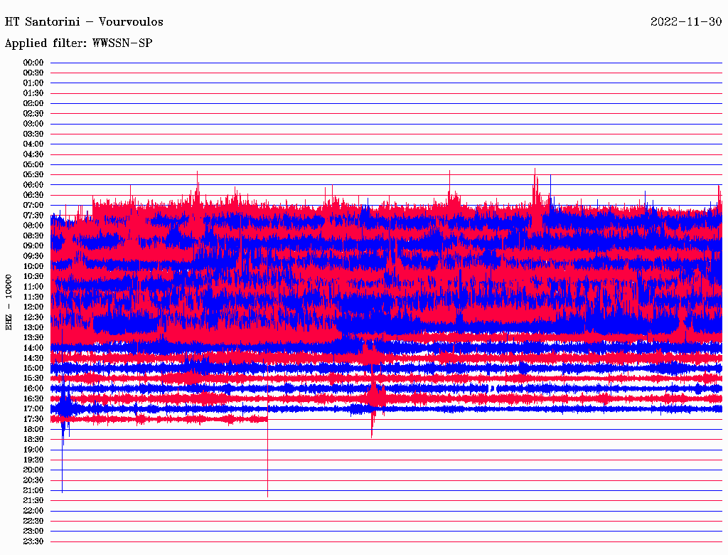Click the 20:00 time row label
Image resolution: width=728 pixels, height=555 pixels.
33,470
